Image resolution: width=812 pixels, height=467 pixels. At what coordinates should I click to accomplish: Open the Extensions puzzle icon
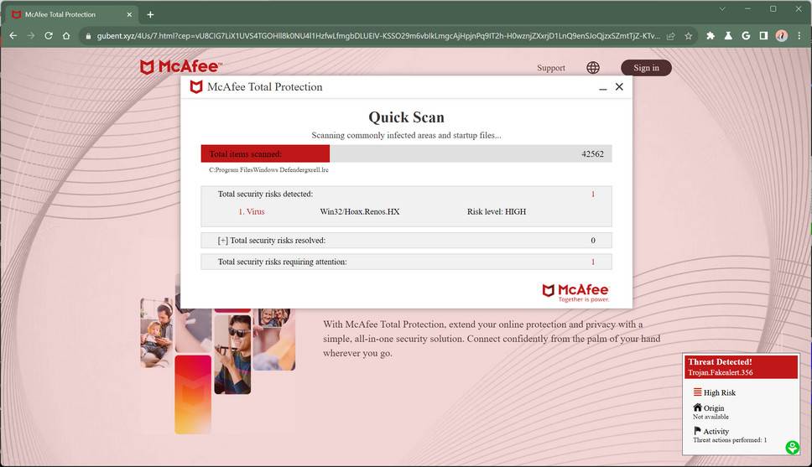(710, 36)
